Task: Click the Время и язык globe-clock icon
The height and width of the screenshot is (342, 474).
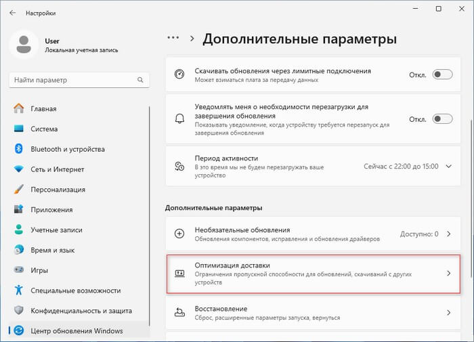Action: 19,250
